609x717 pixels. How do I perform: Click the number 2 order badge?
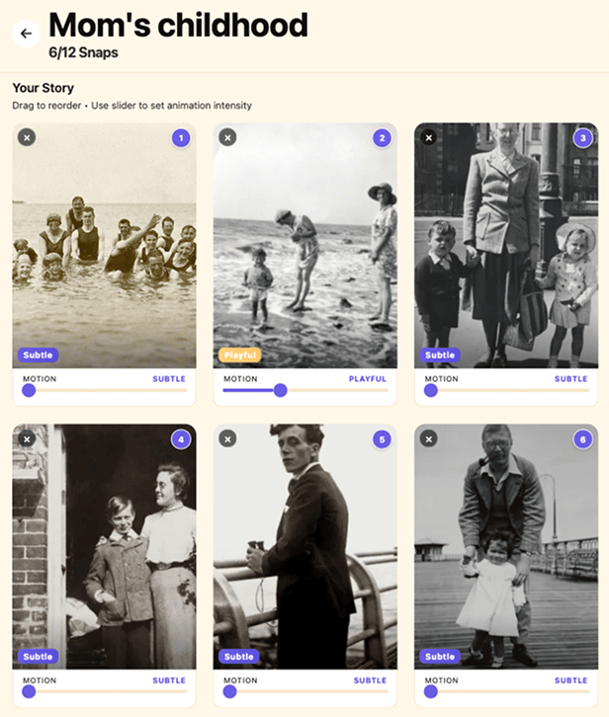382,138
